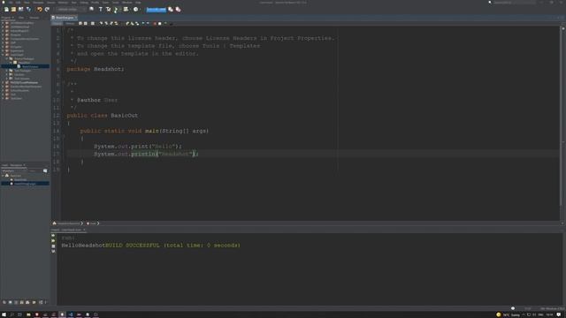Click the main breadcrumb in editor footer
The image size is (566, 318).
92,223
